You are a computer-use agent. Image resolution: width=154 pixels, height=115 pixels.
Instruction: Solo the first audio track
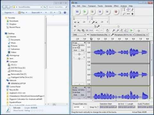click(x=82, y=50)
